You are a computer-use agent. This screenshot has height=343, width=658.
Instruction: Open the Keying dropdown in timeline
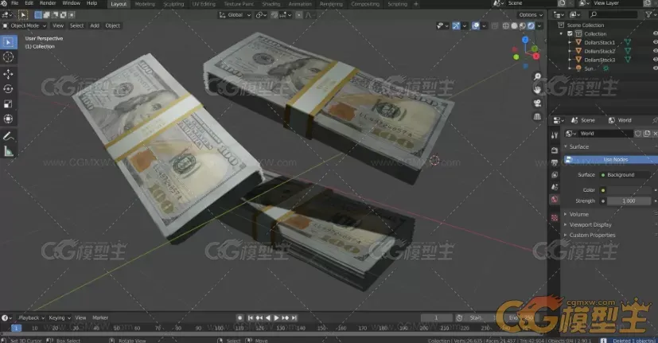[60, 318]
